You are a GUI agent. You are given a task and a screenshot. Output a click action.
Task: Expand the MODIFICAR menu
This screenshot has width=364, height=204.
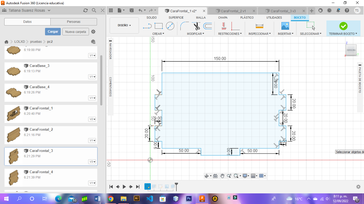pyautogui.click(x=196, y=34)
